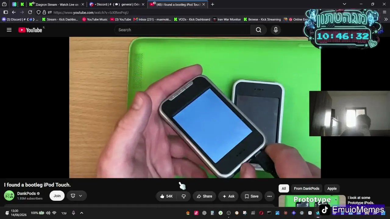Open taskbar volume speaker control
Viewport: 390px width, 219px height.
[x=48, y=213]
